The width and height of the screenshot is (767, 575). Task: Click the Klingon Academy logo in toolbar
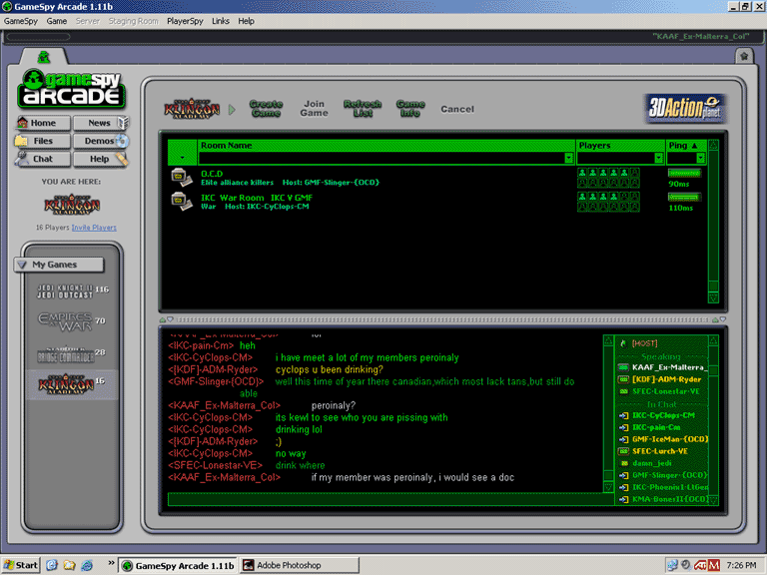(192, 109)
